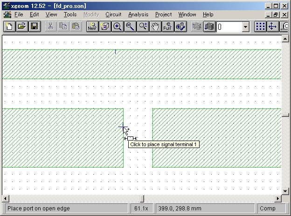
Task: Click the level number field showing 0
Action: [x=229, y=27]
